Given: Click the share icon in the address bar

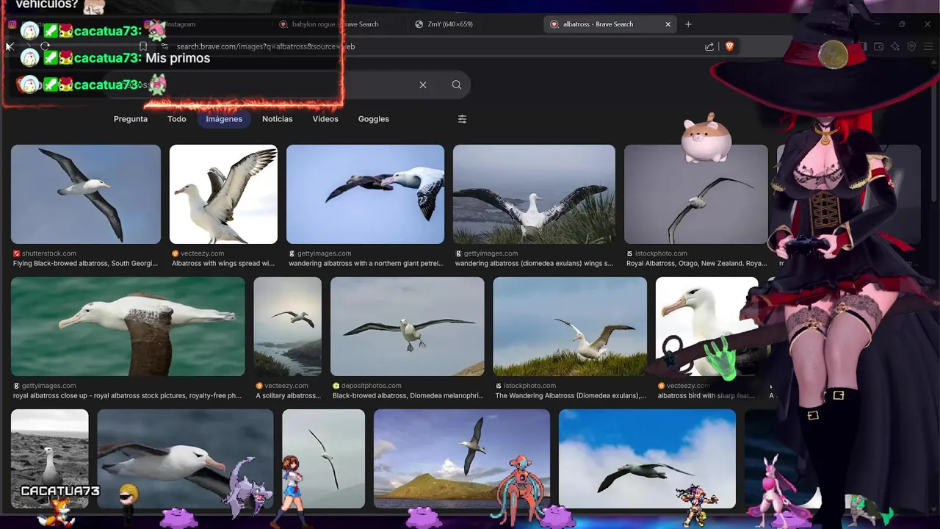Looking at the screenshot, I should click(x=709, y=46).
